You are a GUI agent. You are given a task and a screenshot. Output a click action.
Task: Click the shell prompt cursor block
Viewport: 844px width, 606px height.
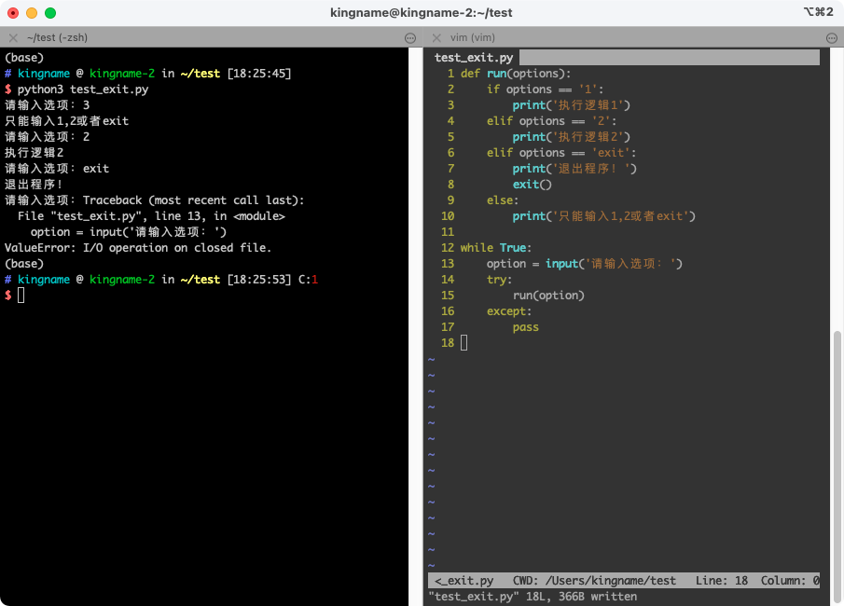21,296
